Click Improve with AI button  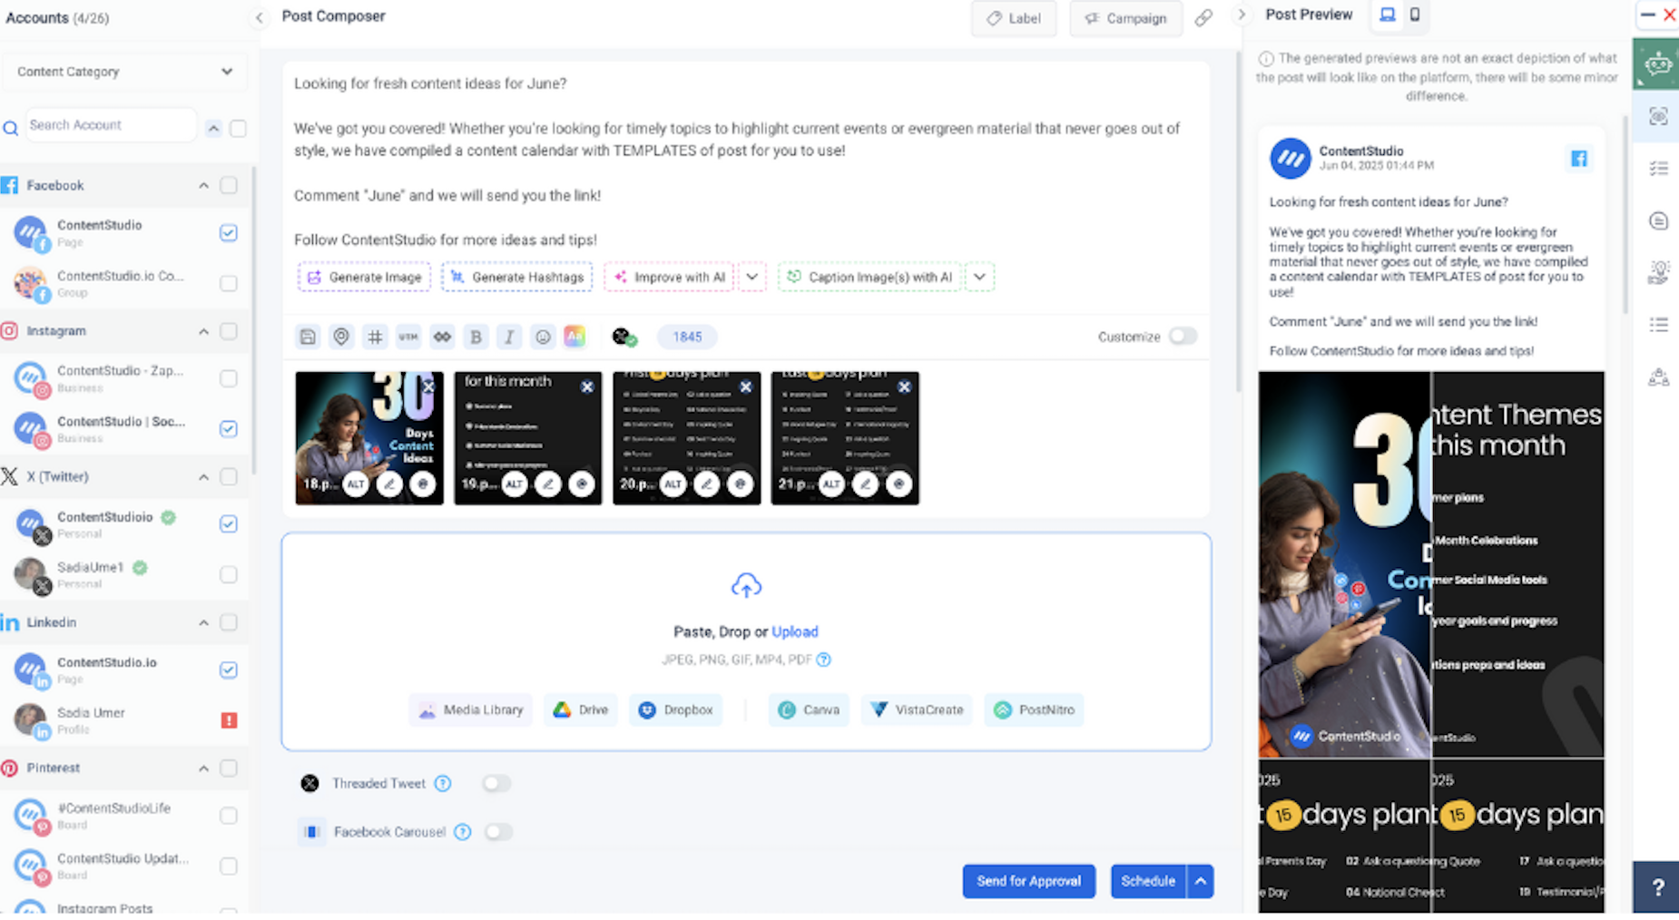point(670,277)
